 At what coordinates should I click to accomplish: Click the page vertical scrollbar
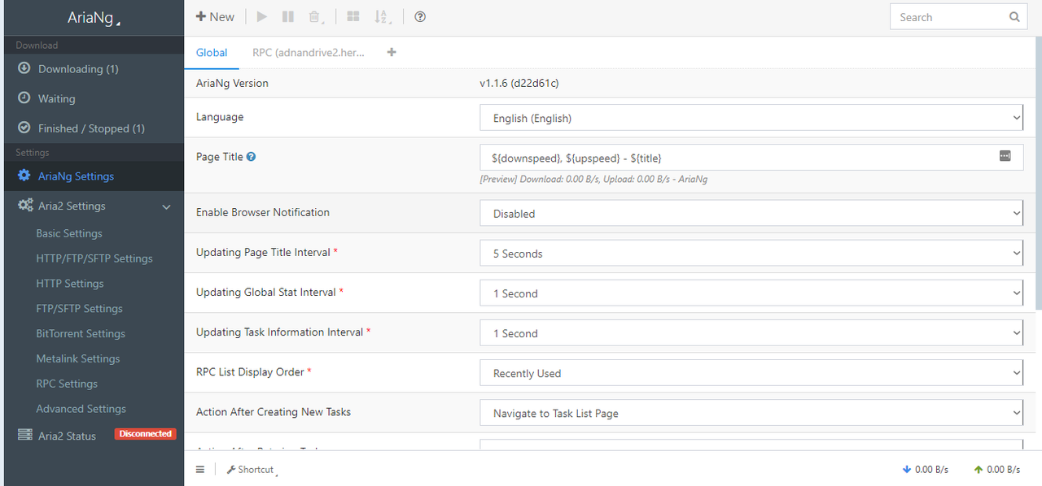pyautogui.click(x=1038, y=173)
